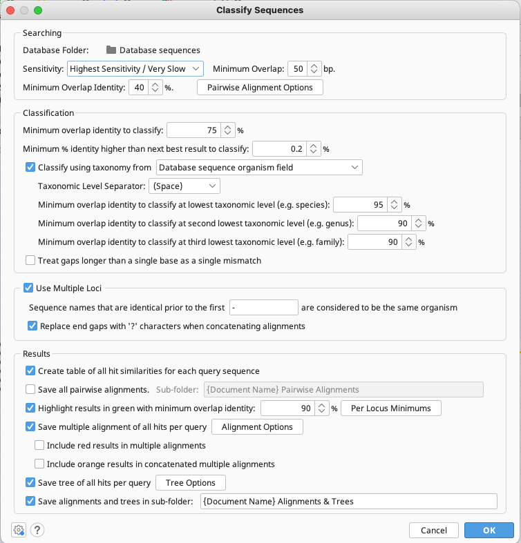
Task: Adjust the Minimum Overlap bp stepper
Action: point(314,68)
